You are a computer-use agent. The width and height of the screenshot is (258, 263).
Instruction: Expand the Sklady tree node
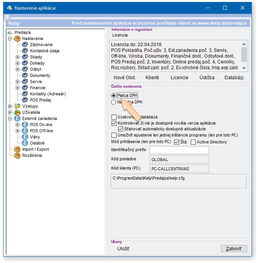click(17, 57)
